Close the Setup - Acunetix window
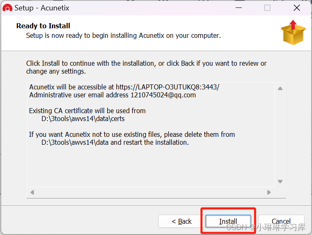This screenshot has height=235, width=312. coord(297,8)
